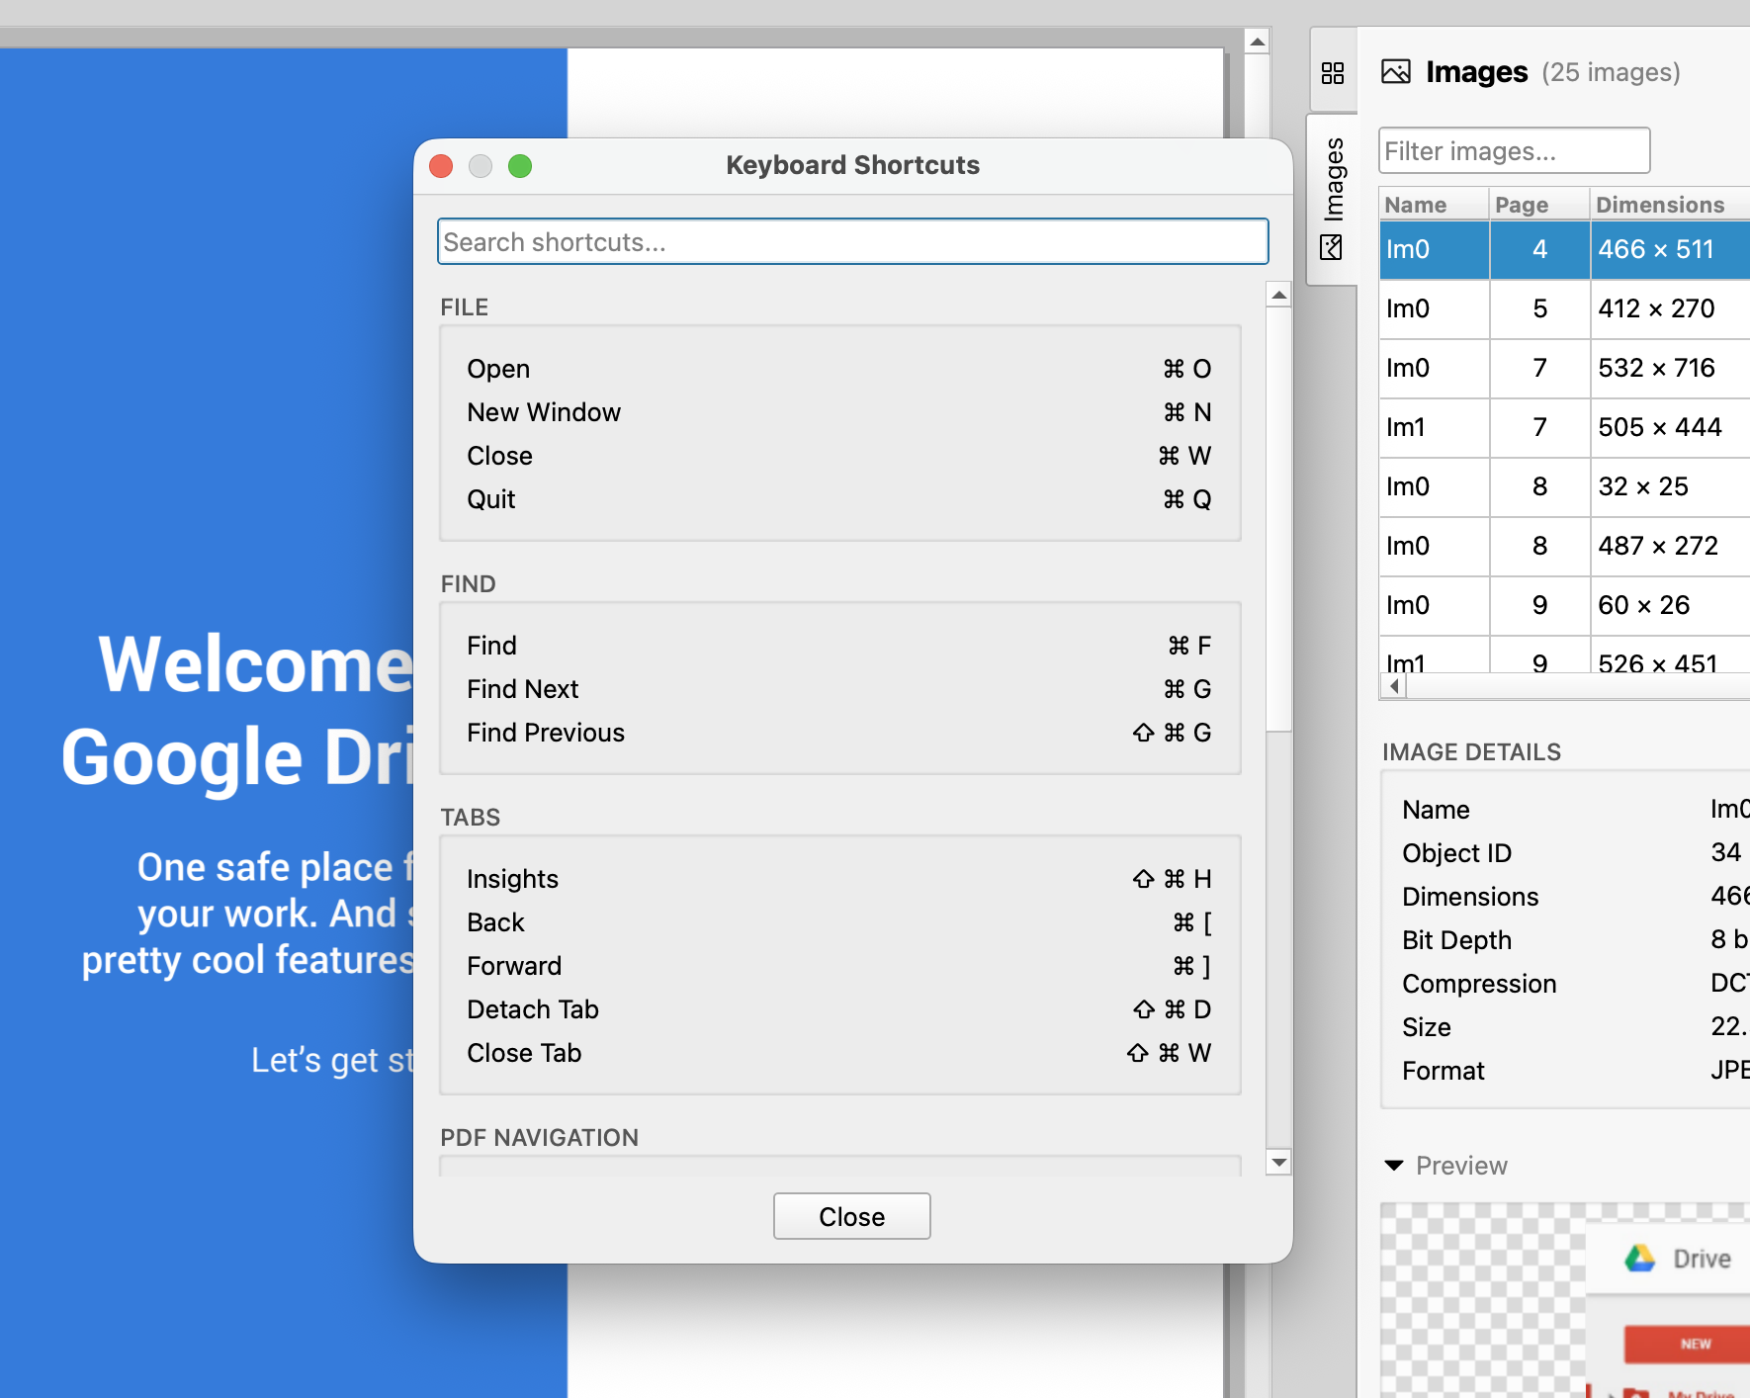The height and width of the screenshot is (1398, 1750).
Task: Open the Images vertical side tab
Action: tap(1333, 199)
